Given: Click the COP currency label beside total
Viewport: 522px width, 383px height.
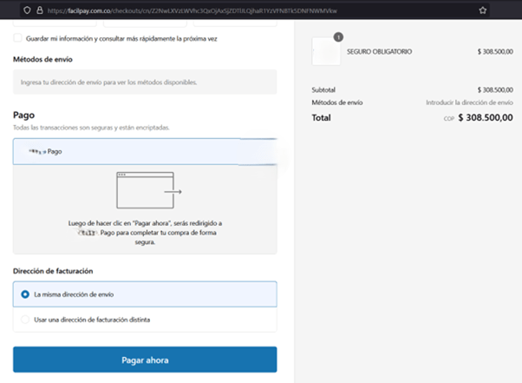Looking at the screenshot, I should coord(448,118).
